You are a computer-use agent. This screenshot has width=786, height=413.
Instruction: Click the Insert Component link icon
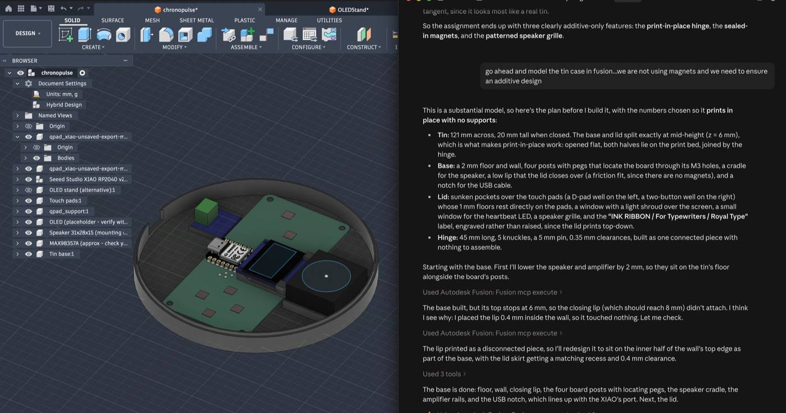click(x=228, y=35)
